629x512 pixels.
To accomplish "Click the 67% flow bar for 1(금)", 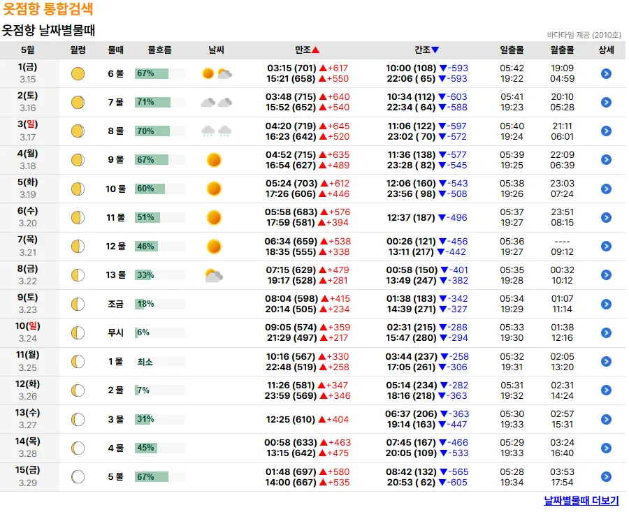I will point(160,73).
